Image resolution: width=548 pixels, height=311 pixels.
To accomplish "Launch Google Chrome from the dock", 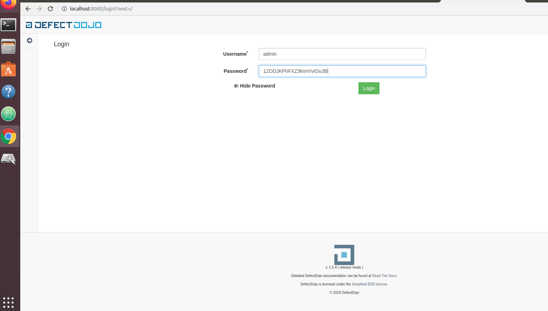I will coord(8,136).
